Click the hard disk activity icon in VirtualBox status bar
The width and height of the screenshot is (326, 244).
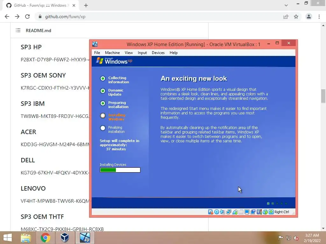[x=211, y=212]
